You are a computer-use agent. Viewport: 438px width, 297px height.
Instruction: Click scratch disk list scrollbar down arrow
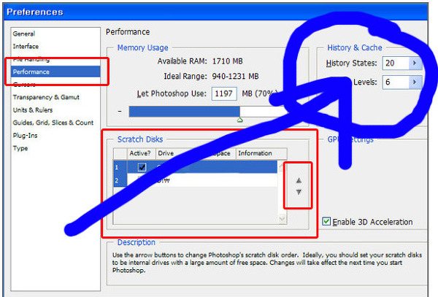pyautogui.click(x=282, y=219)
